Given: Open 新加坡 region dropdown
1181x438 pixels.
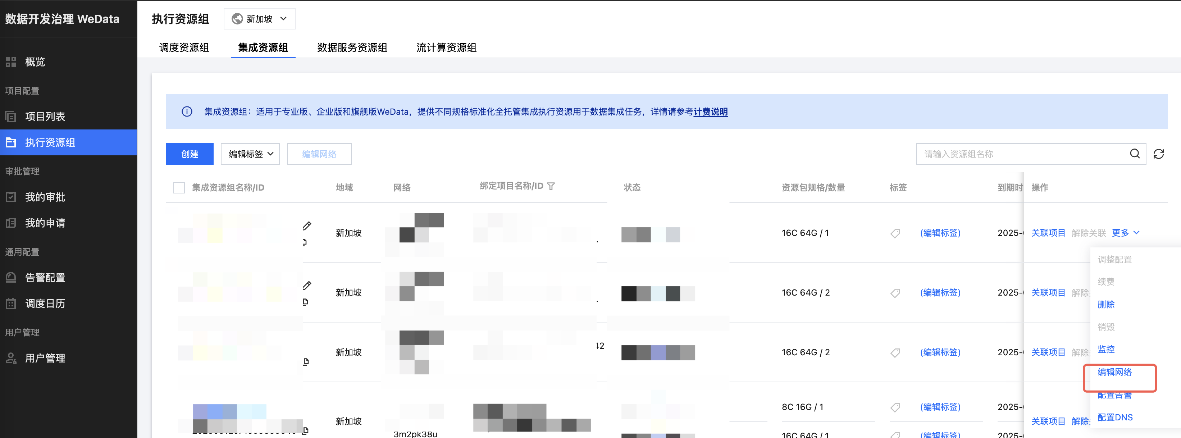Looking at the screenshot, I should click(260, 19).
